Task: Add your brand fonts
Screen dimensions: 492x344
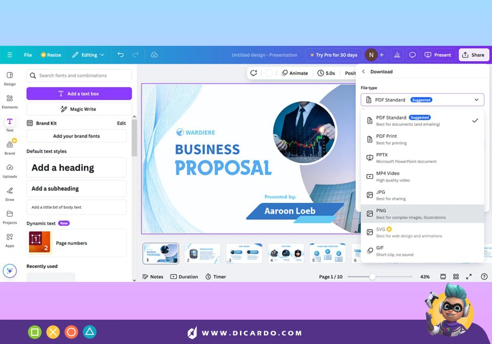Action: point(77,136)
